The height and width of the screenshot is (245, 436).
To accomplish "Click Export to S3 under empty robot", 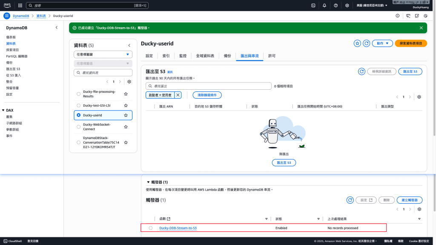I will click(x=284, y=162).
